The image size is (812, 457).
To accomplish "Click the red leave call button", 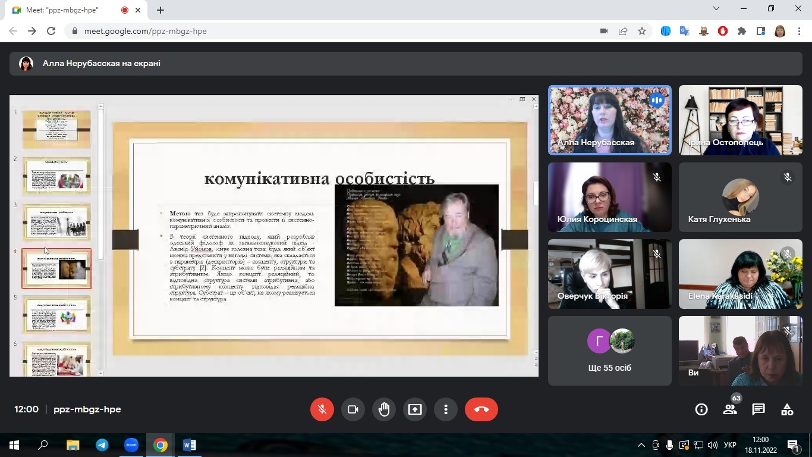I will point(481,409).
